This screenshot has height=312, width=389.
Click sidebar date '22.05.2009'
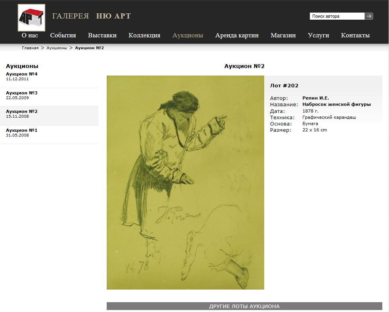coord(17,98)
